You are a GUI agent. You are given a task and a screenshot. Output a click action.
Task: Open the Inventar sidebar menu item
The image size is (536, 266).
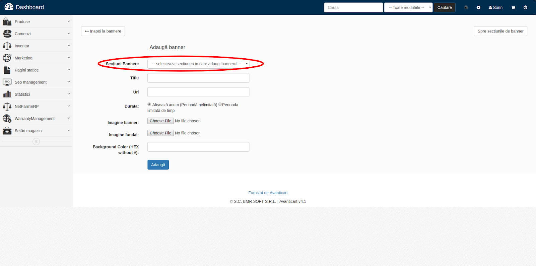click(36, 46)
